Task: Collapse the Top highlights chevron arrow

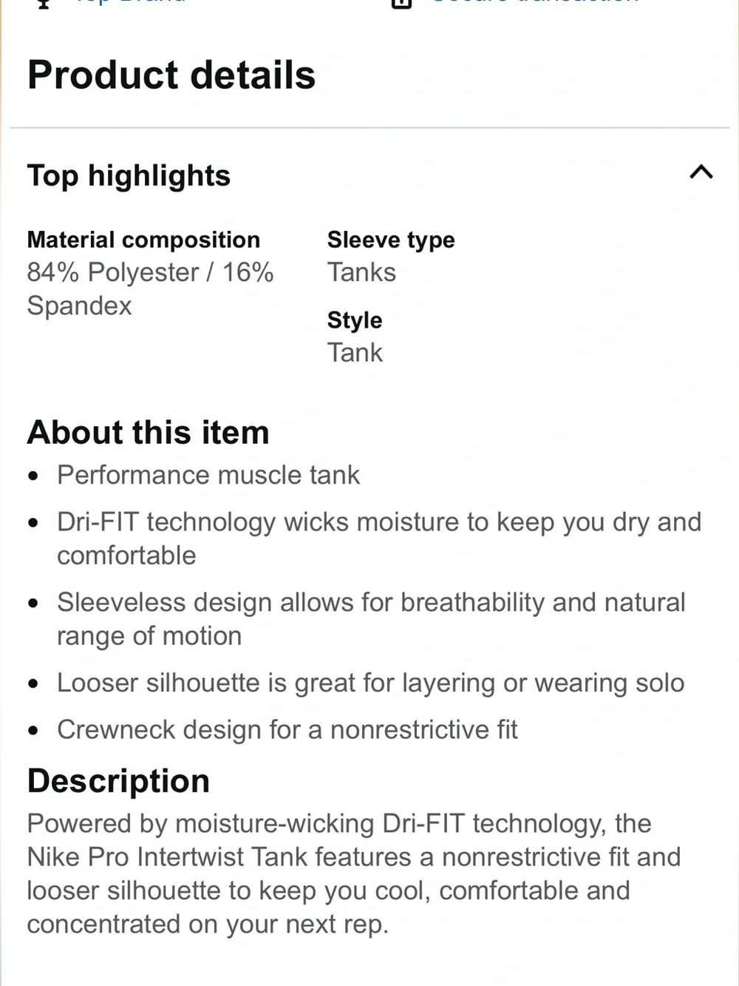Action: pos(701,172)
